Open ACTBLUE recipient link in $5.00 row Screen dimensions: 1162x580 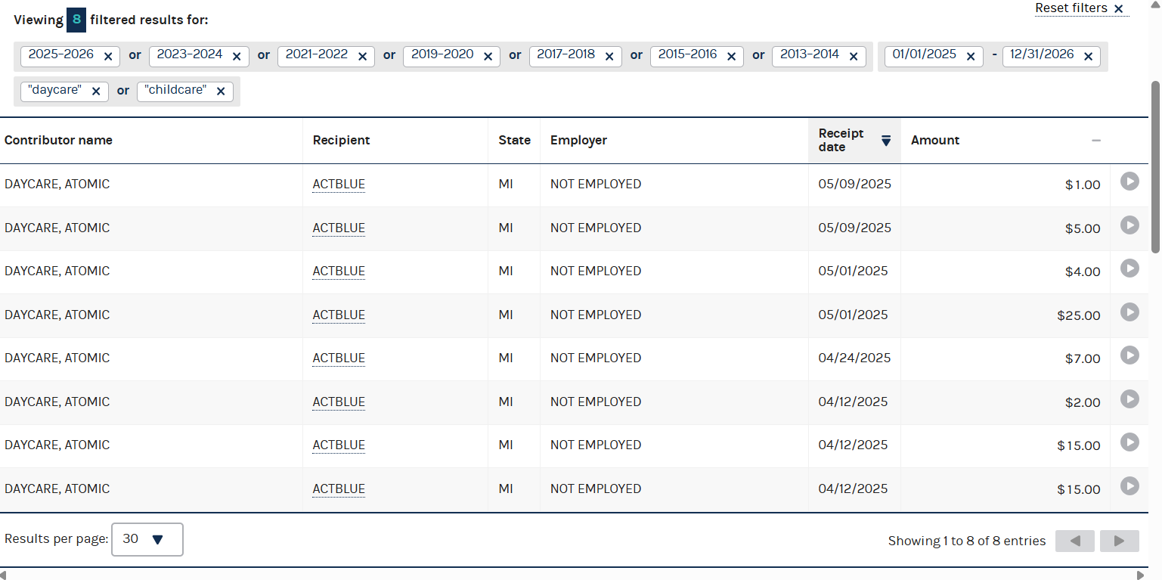[339, 228]
